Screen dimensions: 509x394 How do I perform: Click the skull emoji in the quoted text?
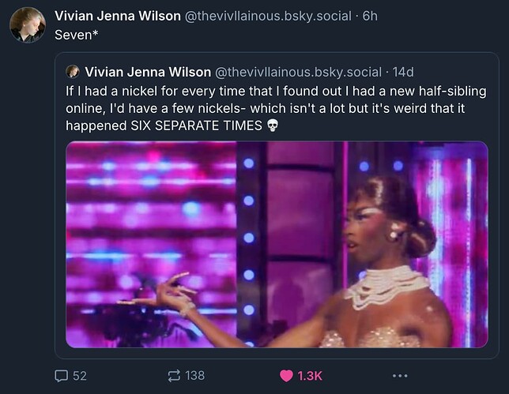coord(273,126)
